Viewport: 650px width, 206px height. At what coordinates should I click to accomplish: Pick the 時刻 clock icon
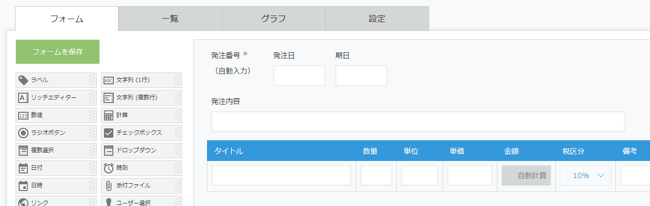tap(109, 168)
